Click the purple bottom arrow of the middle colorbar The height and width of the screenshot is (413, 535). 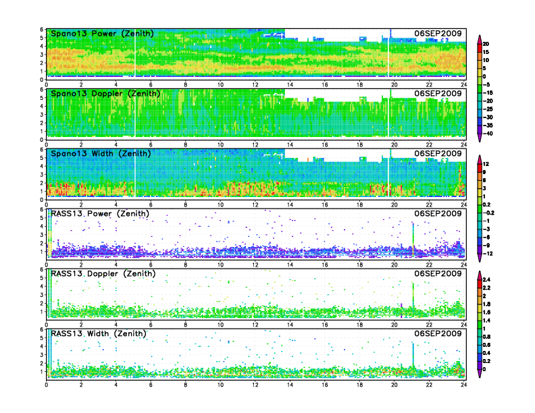(x=480, y=258)
